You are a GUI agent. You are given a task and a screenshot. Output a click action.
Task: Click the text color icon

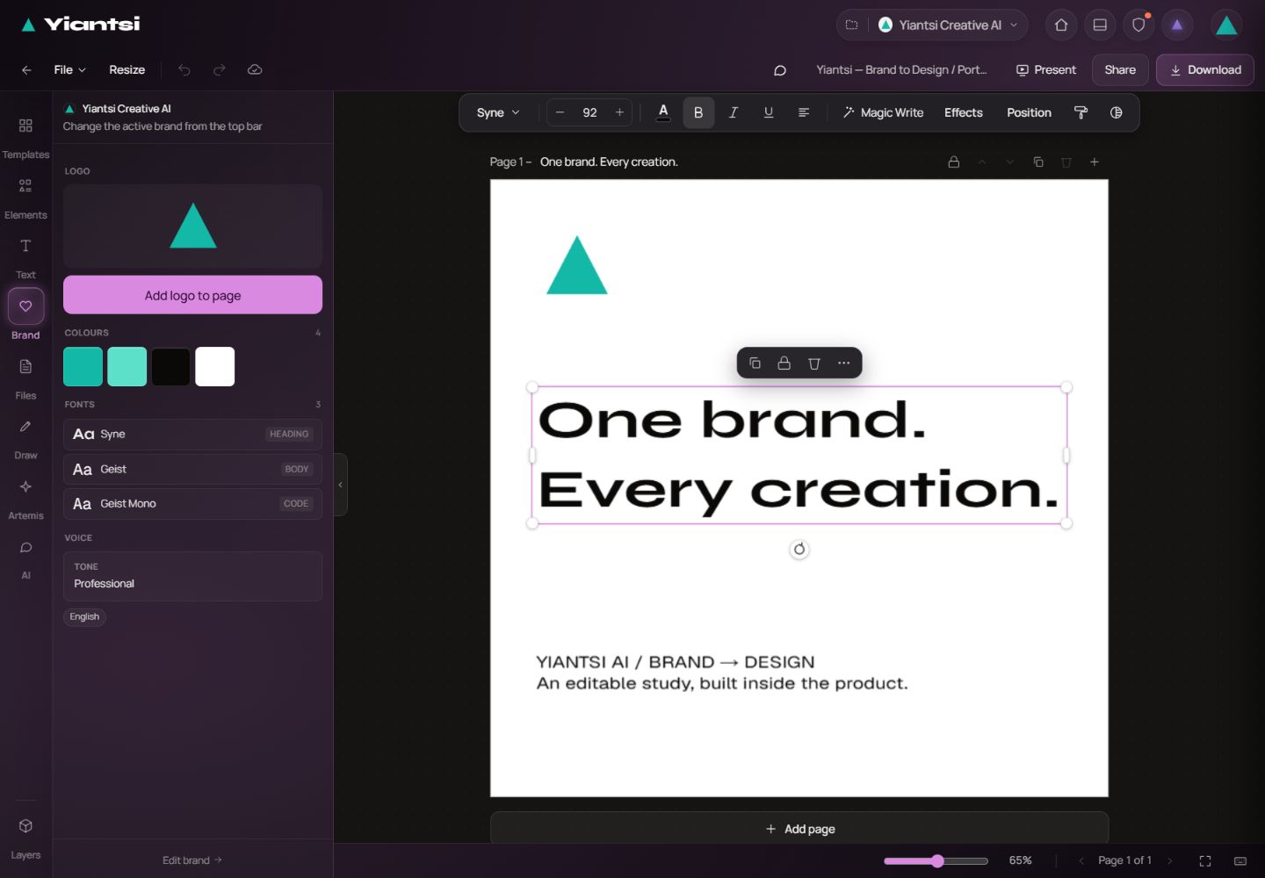point(663,112)
